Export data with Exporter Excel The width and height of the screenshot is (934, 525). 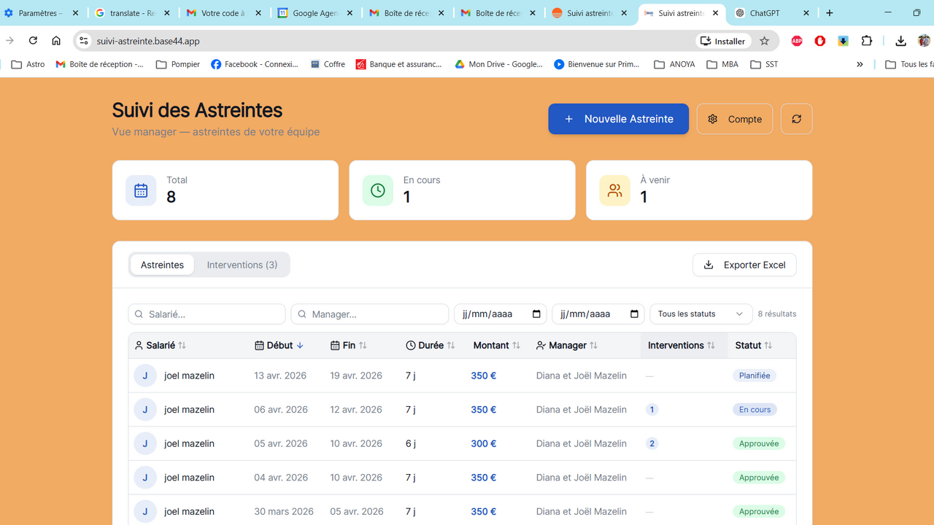[x=744, y=265]
